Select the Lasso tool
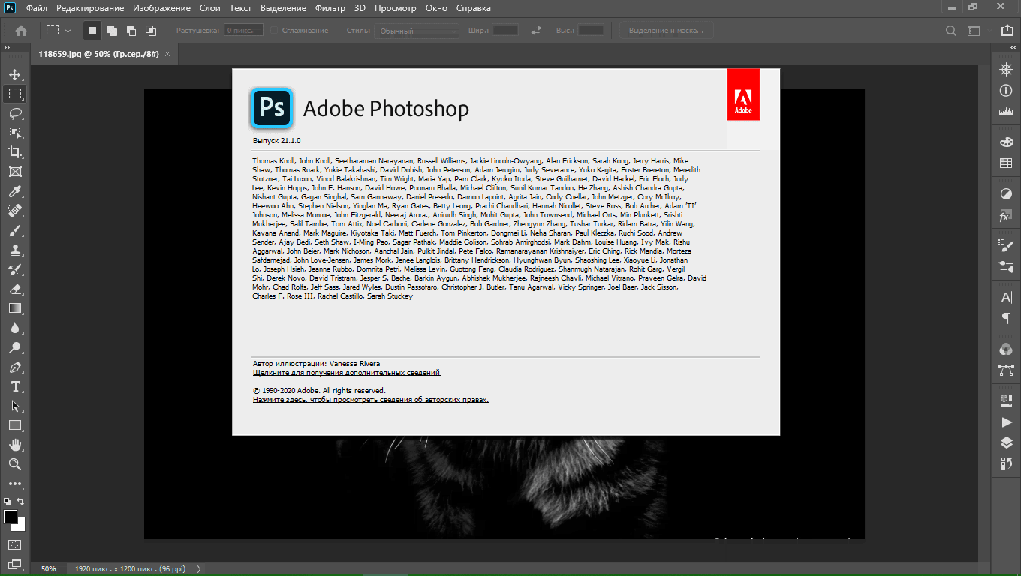 click(x=14, y=113)
